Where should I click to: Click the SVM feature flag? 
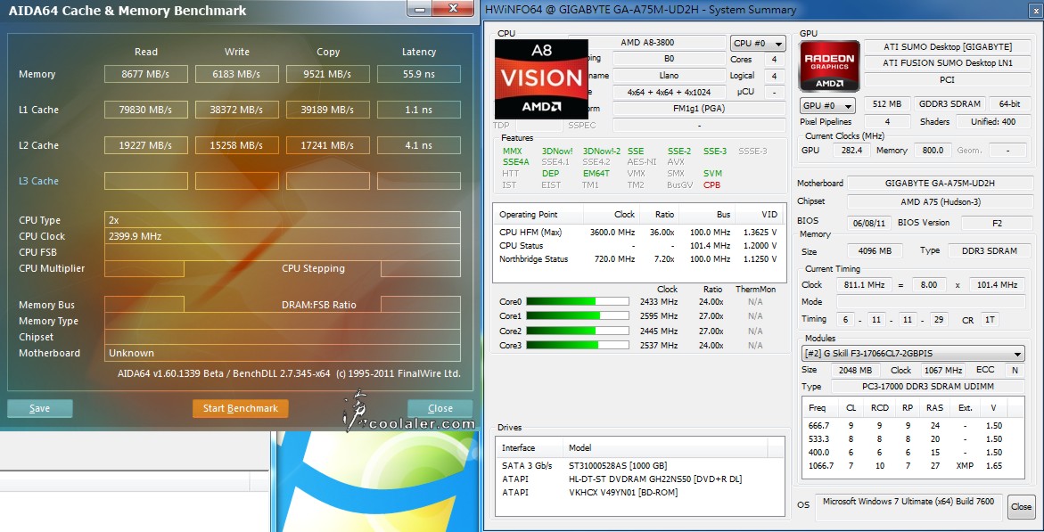[x=712, y=173]
